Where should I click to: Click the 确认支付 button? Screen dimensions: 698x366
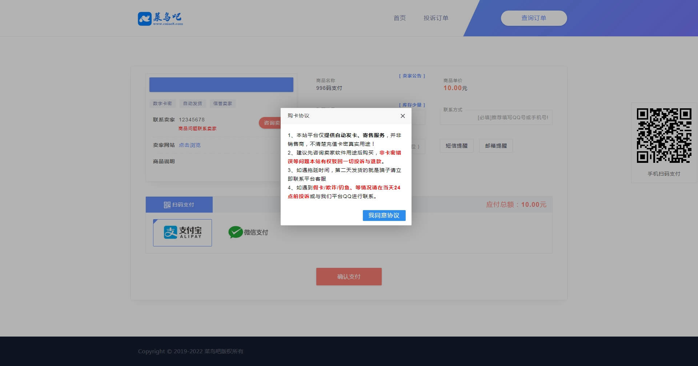[x=349, y=277]
